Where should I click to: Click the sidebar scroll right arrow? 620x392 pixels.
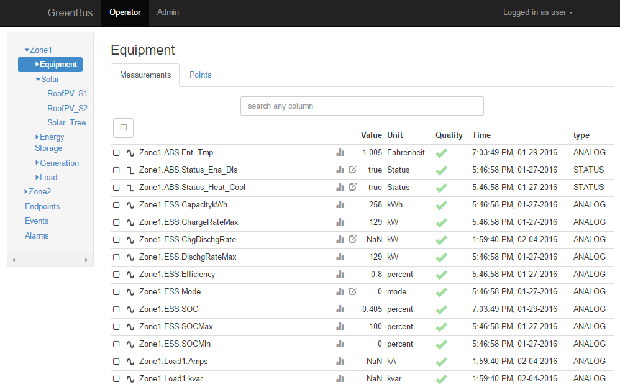(86, 260)
